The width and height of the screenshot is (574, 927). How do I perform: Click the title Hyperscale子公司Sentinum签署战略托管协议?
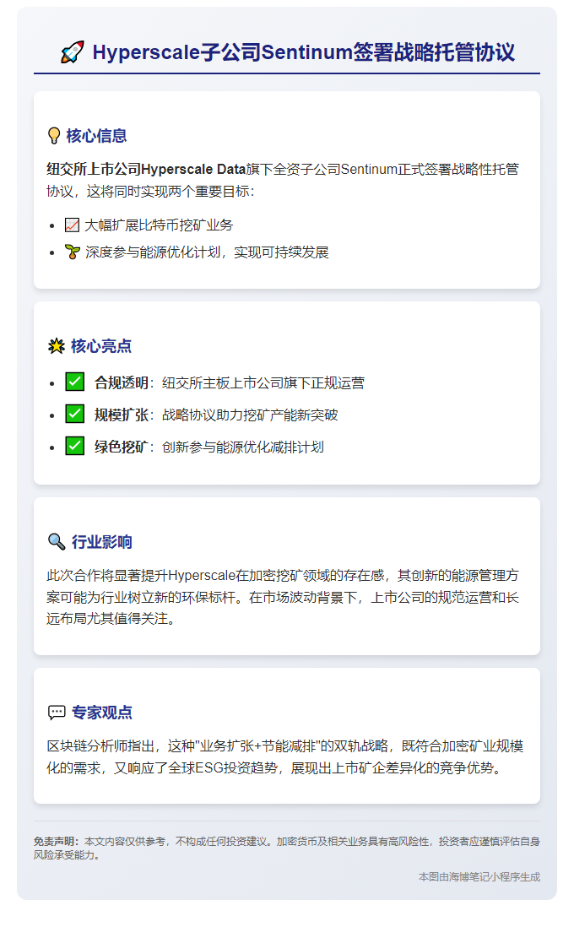pos(303,52)
